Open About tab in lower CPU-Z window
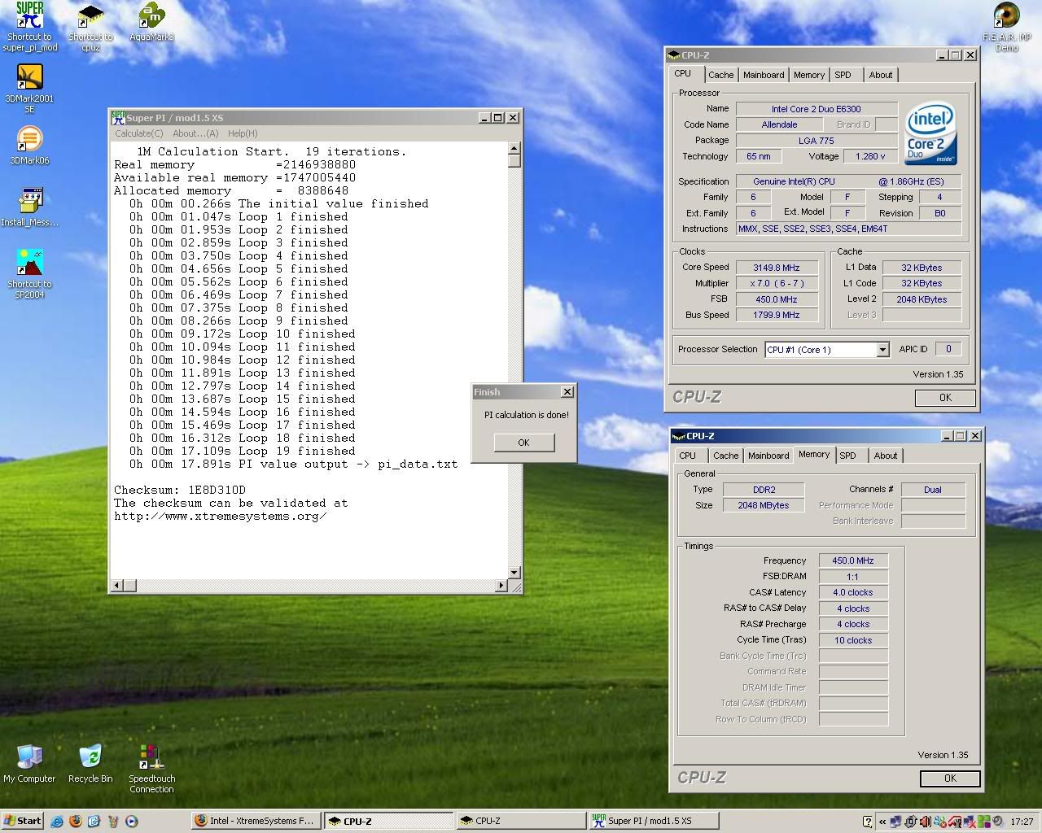 pos(886,456)
